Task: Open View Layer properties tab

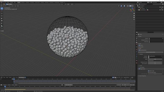Action: (137, 41)
